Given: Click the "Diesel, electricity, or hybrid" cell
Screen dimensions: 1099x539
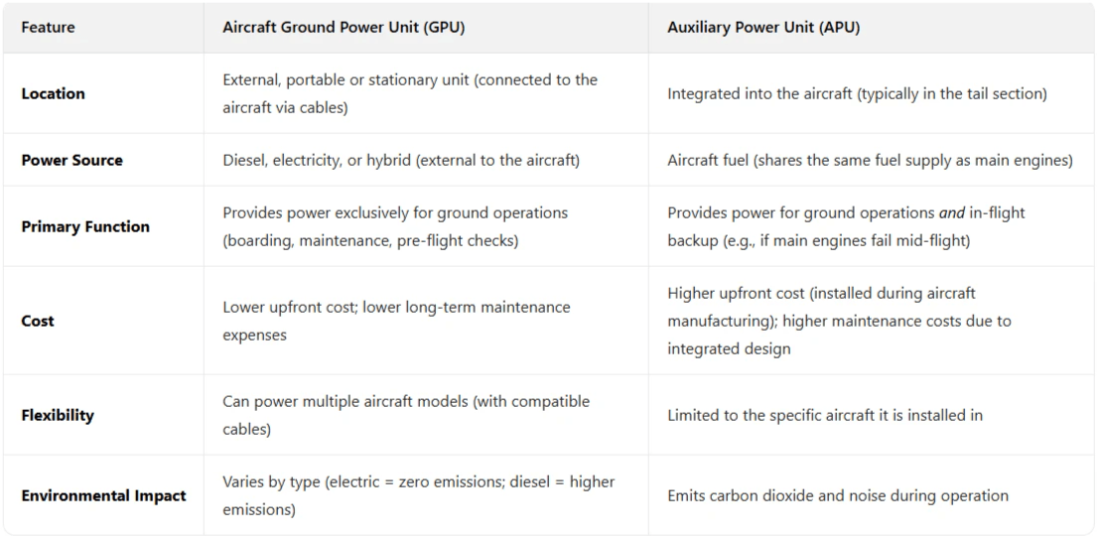Looking at the screenshot, I should coord(401,160).
